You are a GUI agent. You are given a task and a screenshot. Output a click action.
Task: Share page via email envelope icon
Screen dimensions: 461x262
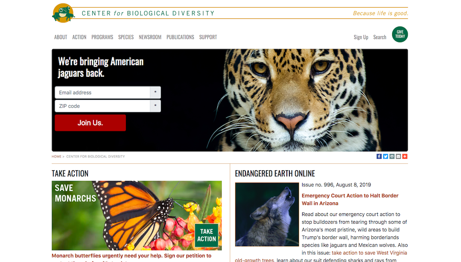(398, 157)
